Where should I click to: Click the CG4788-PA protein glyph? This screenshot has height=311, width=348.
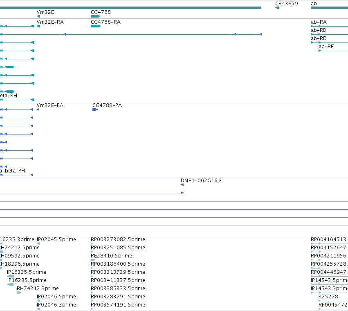click(95, 110)
